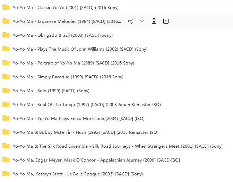This screenshot has width=233, height=182.
Task: Open Plays The Music Of John Williams folder
Action: pos(80,49)
